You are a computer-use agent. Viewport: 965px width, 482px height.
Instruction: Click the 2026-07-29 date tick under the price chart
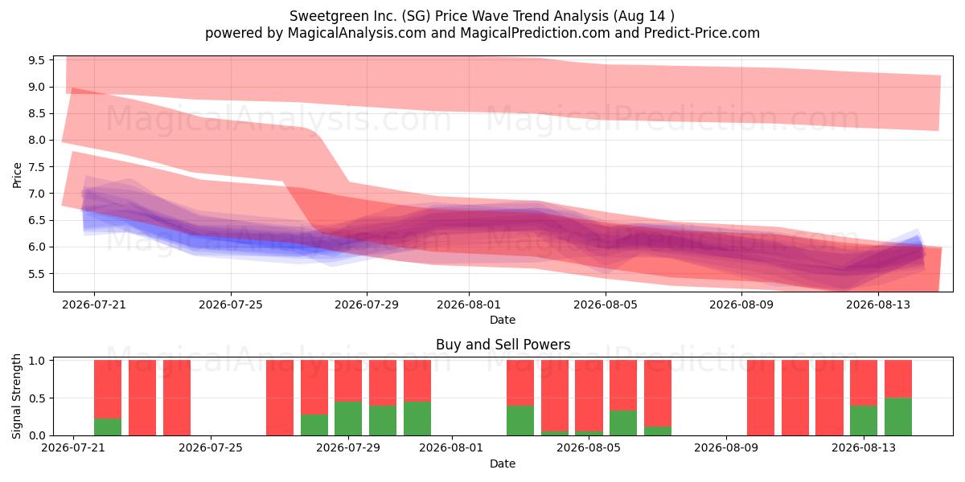(x=367, y=304)
